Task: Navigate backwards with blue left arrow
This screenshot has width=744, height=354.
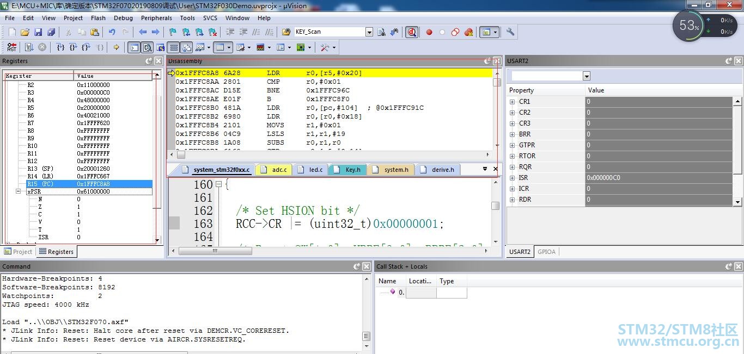Action: [143, 32]
